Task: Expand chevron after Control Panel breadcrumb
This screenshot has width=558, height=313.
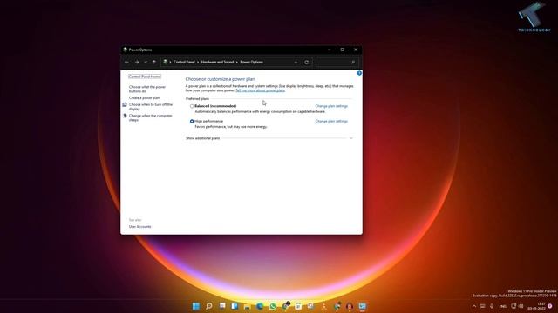Action: coord(198,62)
